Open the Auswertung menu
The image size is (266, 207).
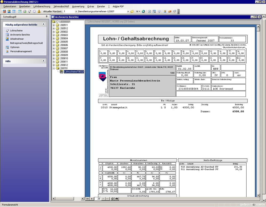(78, 6)
